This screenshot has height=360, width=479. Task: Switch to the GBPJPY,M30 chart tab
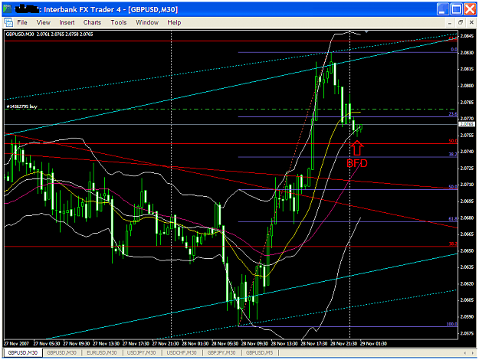(221, 352)
